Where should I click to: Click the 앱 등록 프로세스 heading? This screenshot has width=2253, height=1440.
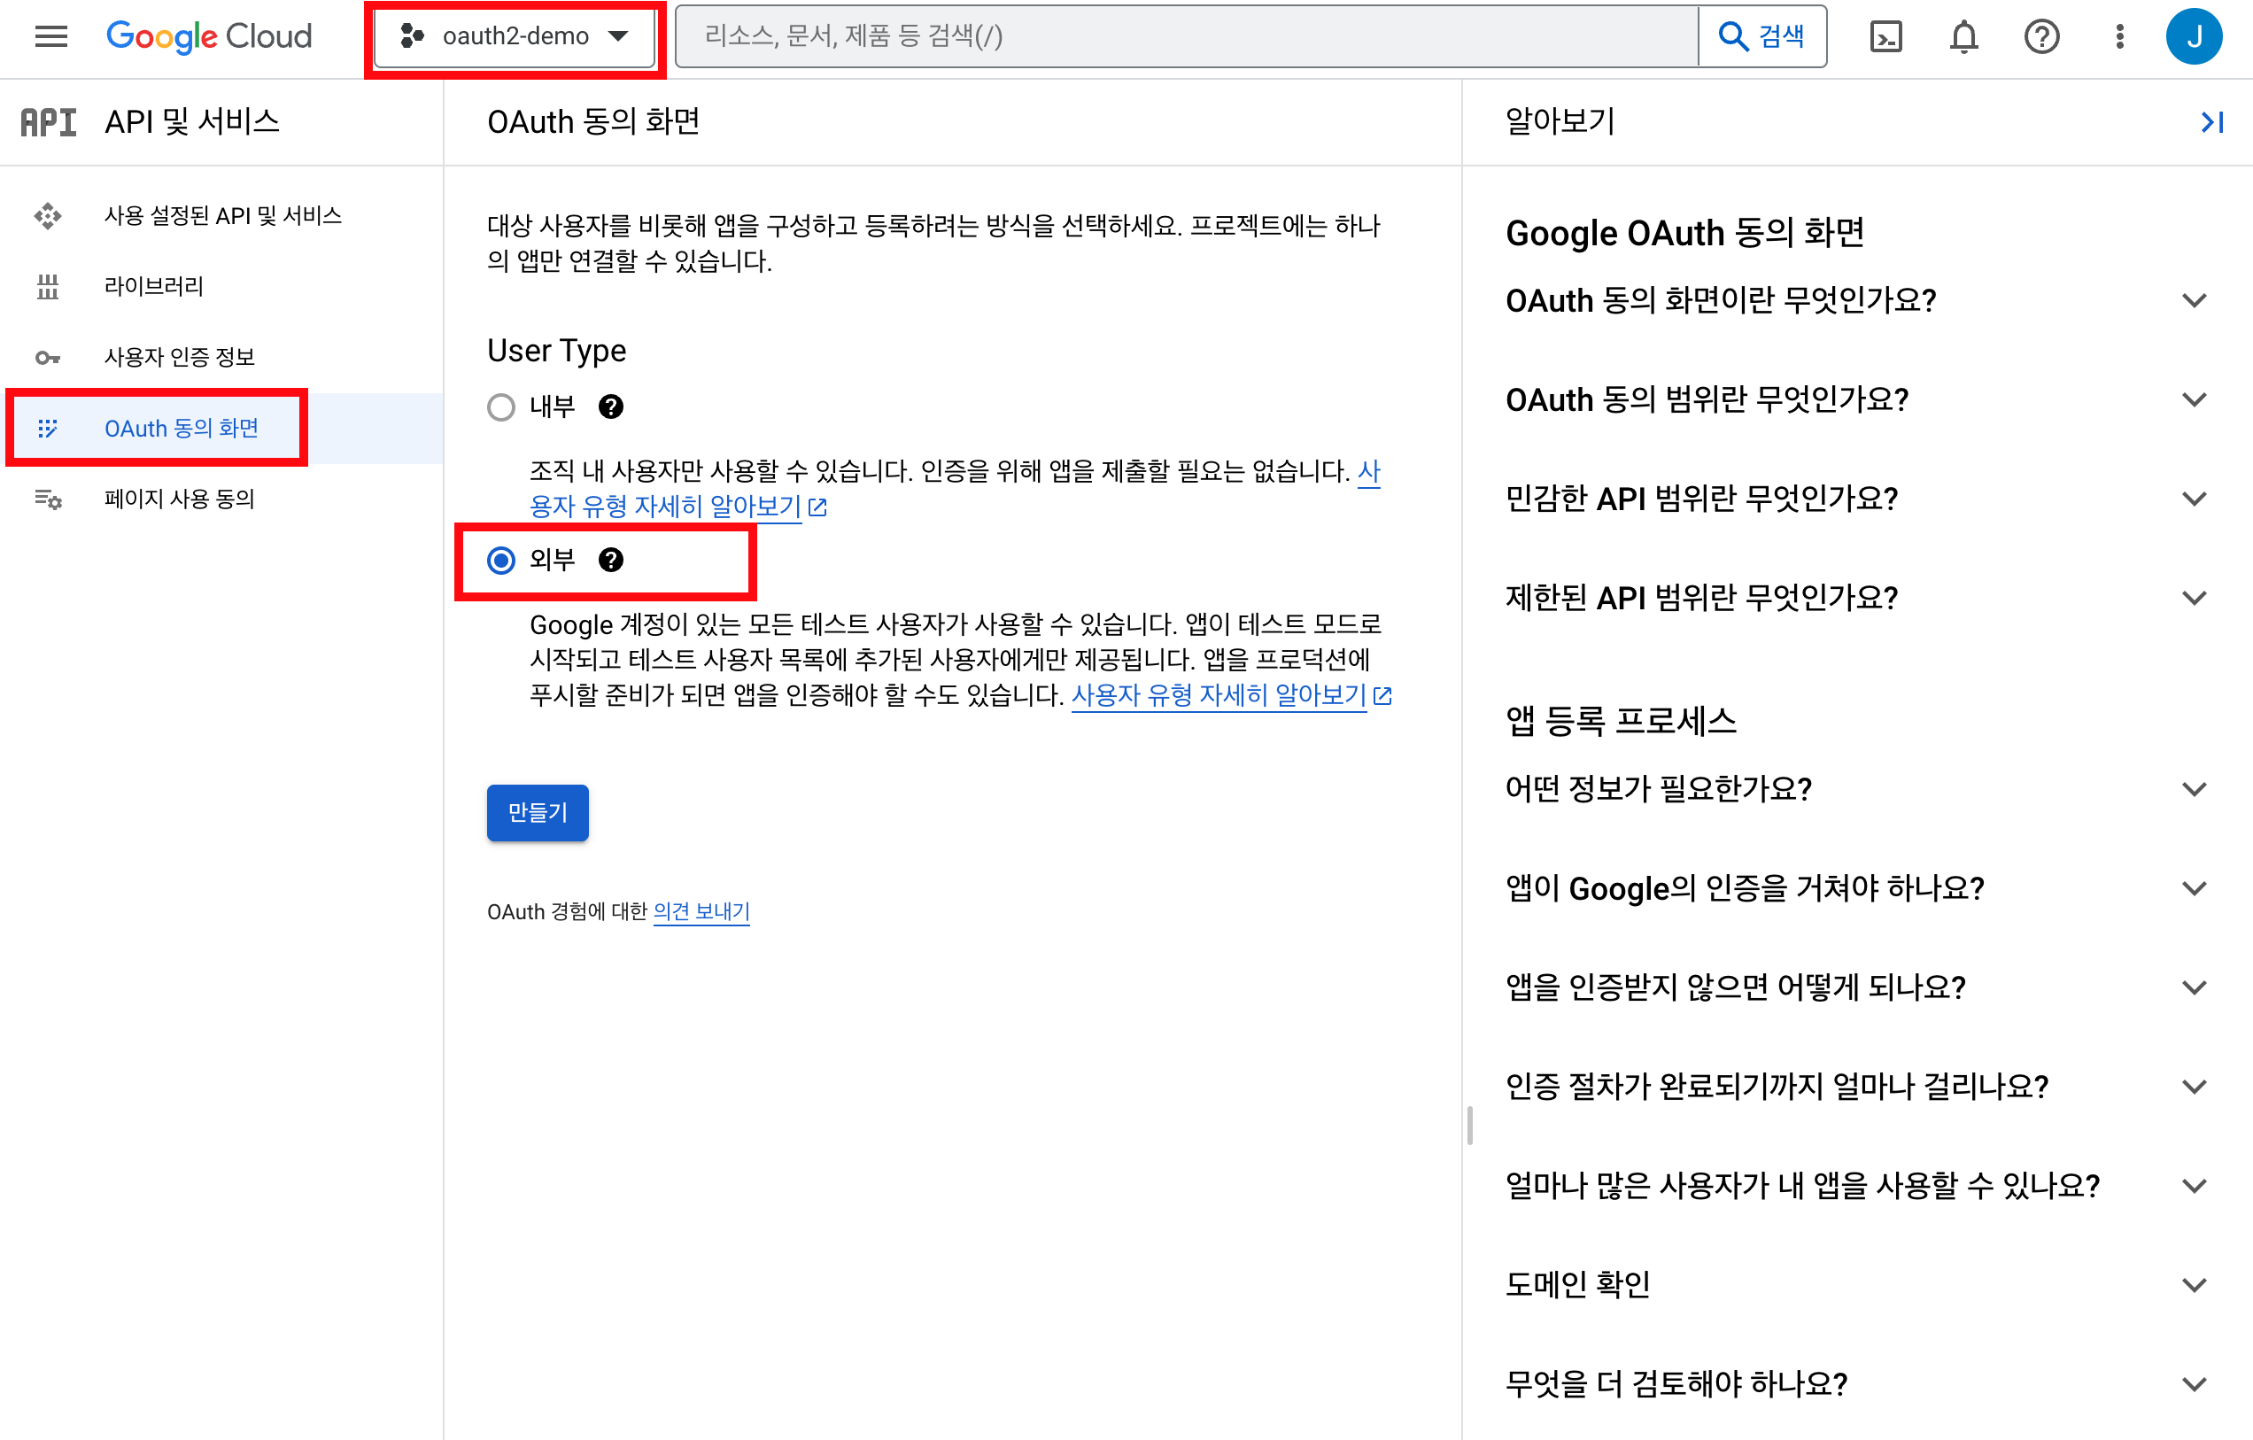(x=1621, y=722)
